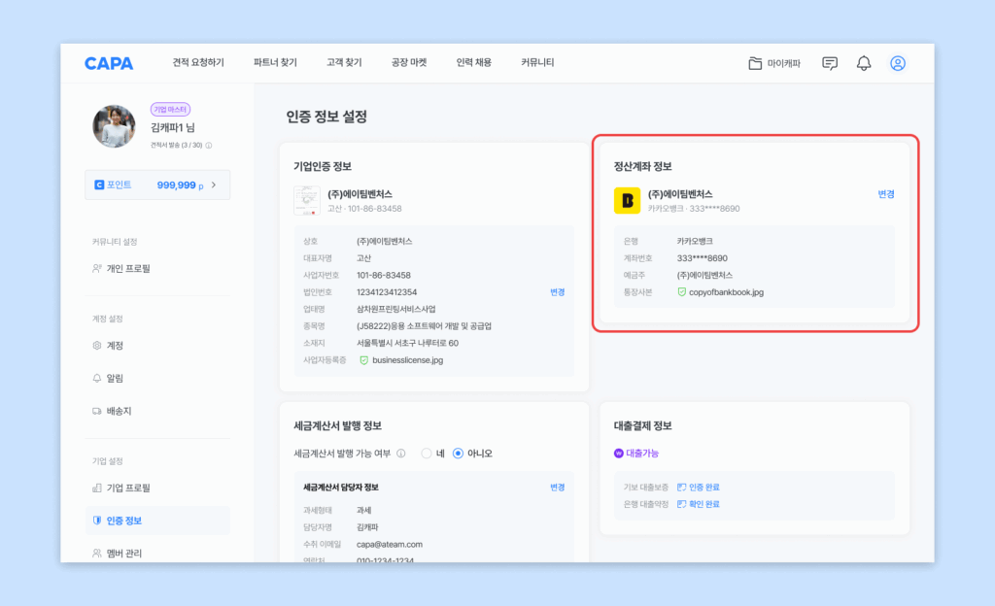Click the 999,999 points value
This screenshot has width=995, height=606.
click(x=176, y=185)
